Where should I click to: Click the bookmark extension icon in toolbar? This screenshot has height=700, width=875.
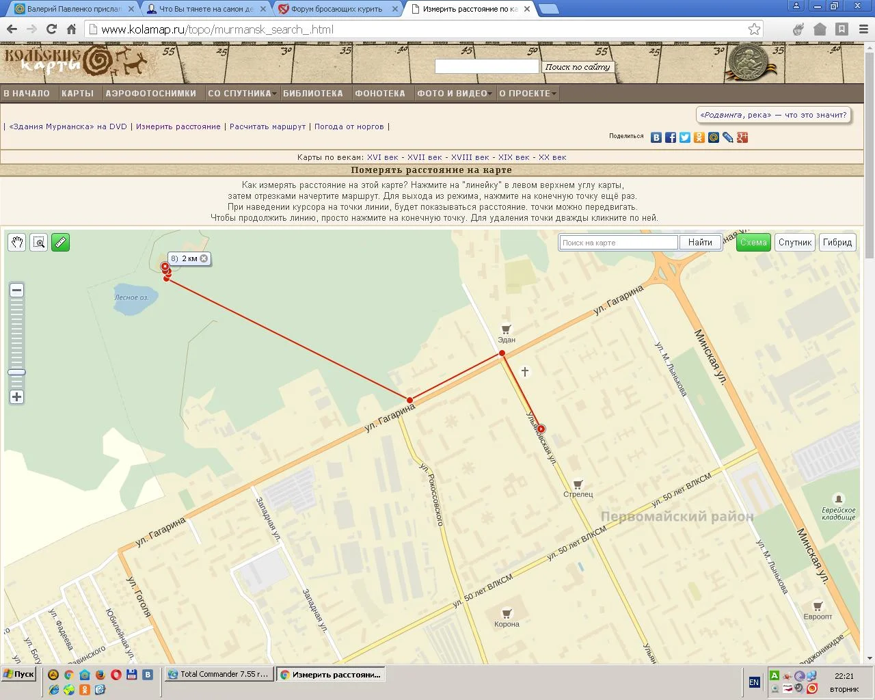(x=842, y=29)
